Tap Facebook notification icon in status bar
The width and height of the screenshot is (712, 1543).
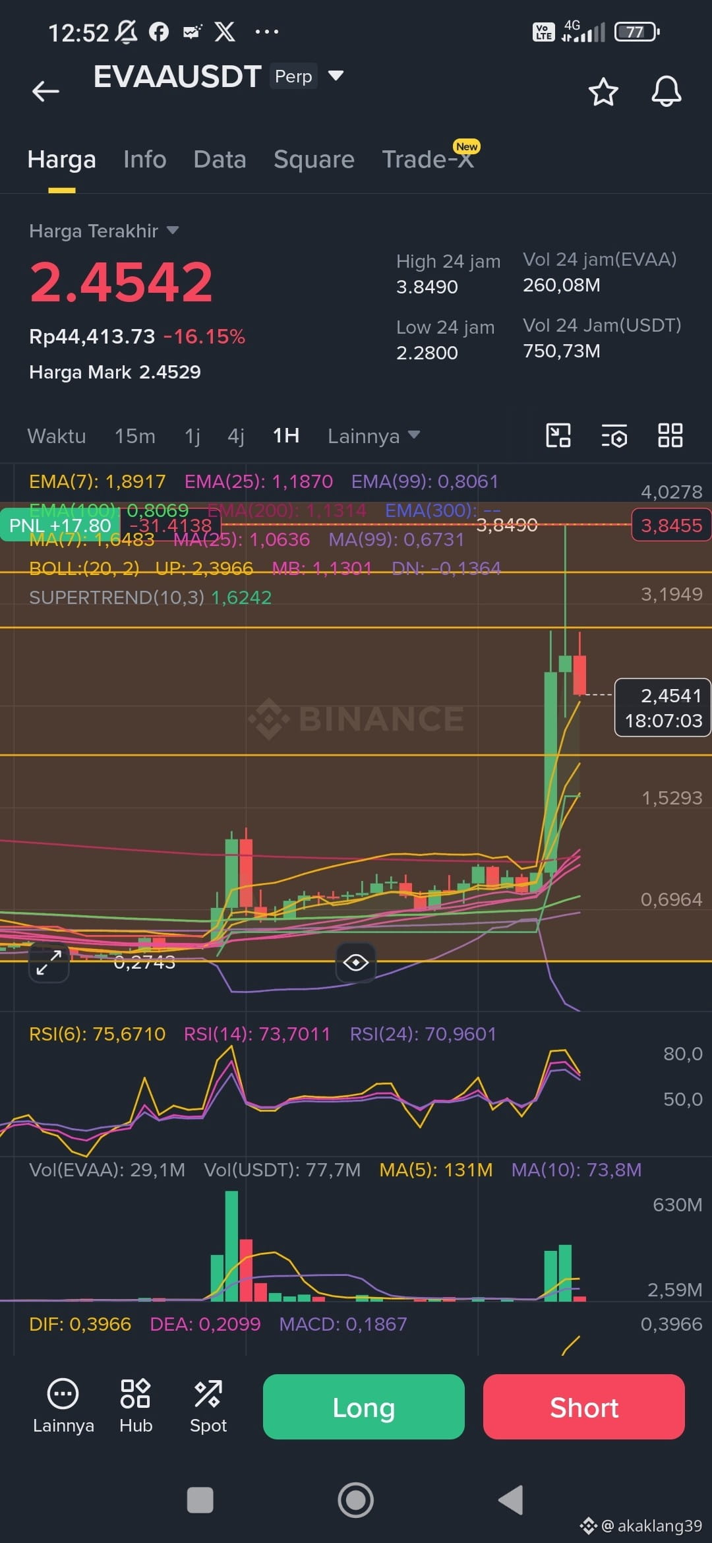click(158, 32)
